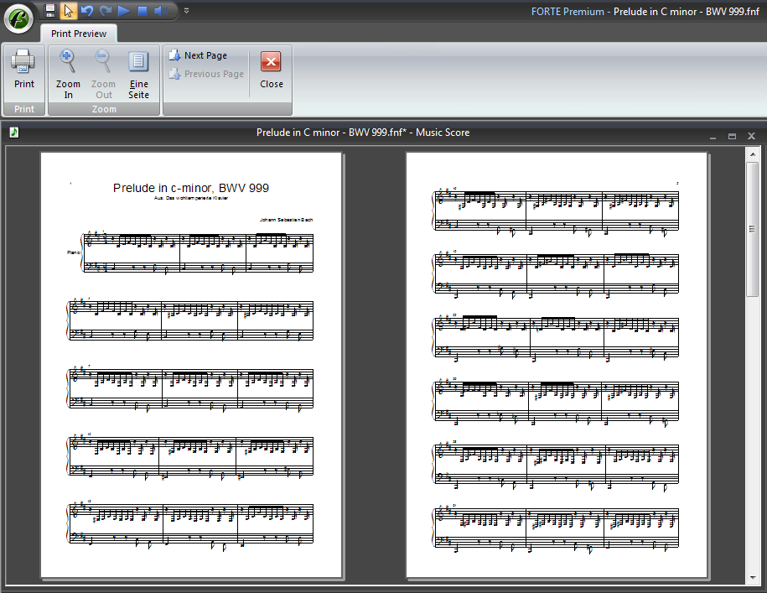
Task: Click the 'Piano' instrument label on first staff
Action: click(74, 252)
